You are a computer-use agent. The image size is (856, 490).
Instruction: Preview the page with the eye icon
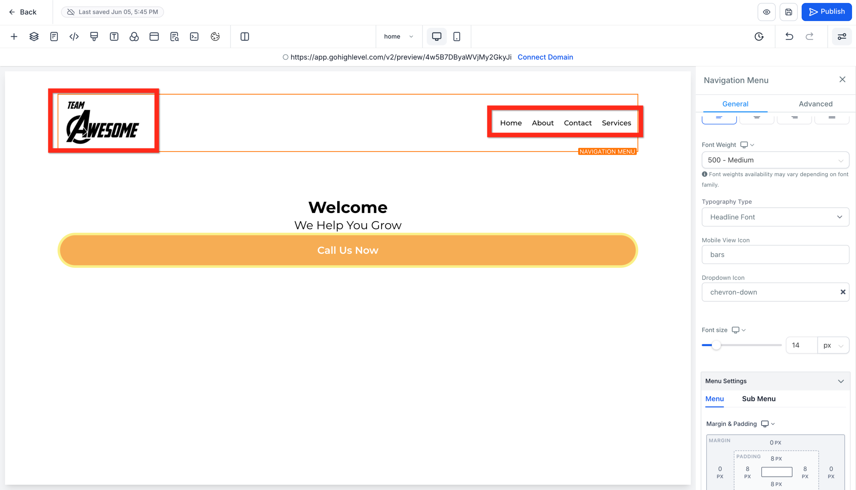[766, 12]
